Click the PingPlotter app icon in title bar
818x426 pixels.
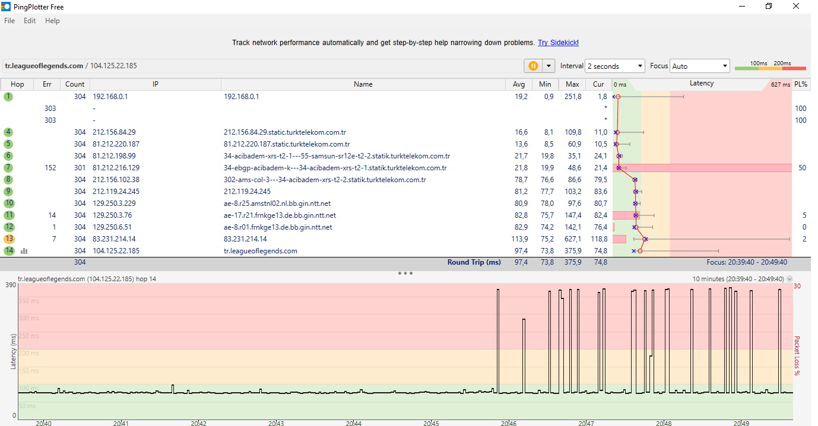[x=7, y=7]
